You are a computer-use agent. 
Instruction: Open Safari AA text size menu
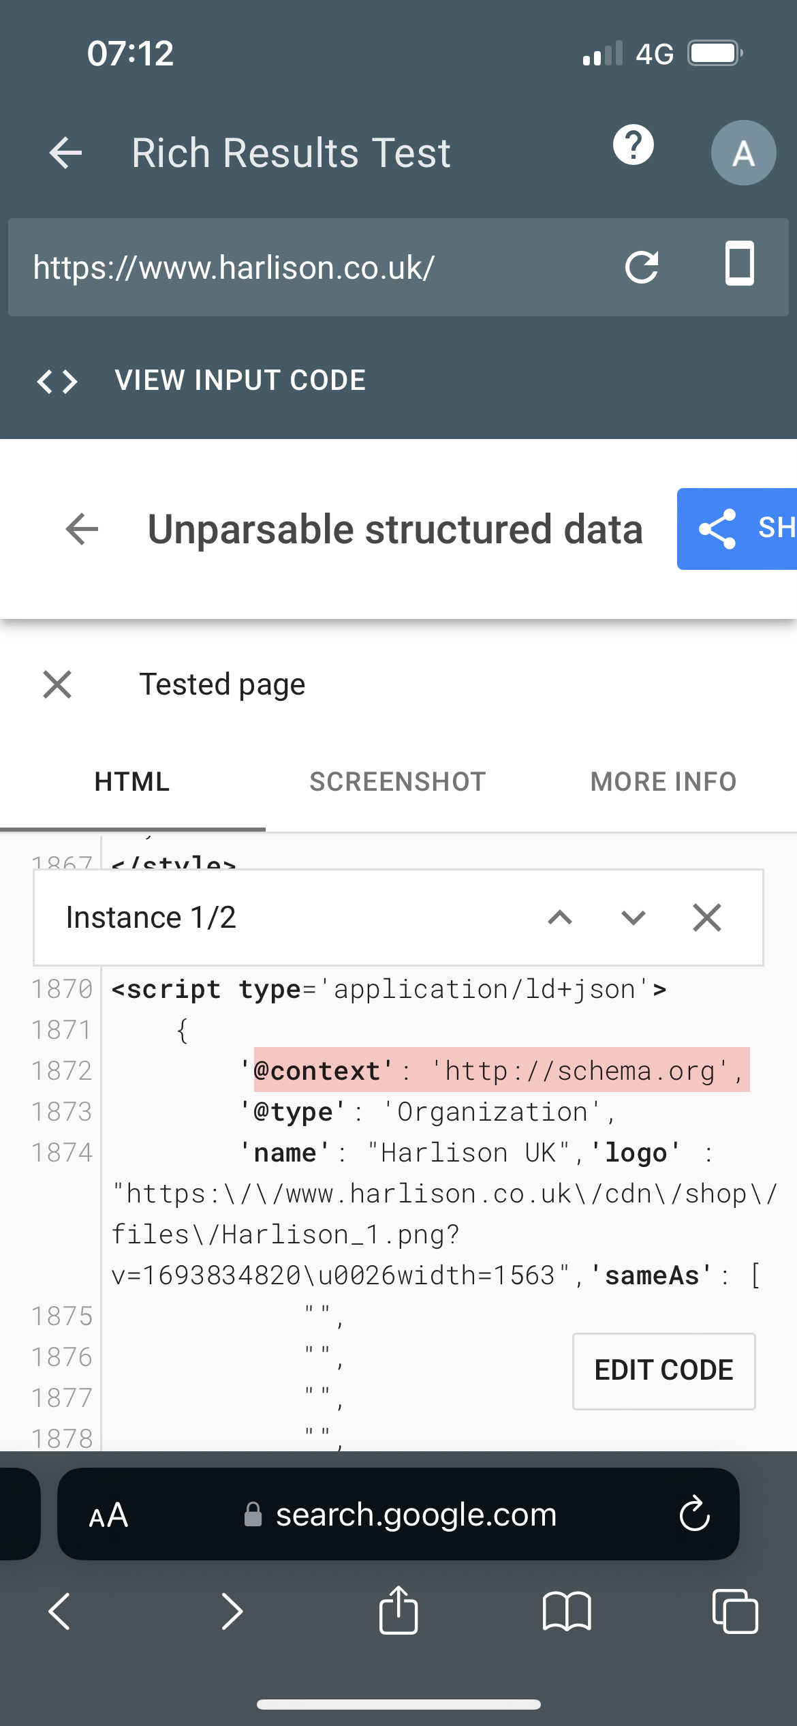click(x=108, y=1515)
